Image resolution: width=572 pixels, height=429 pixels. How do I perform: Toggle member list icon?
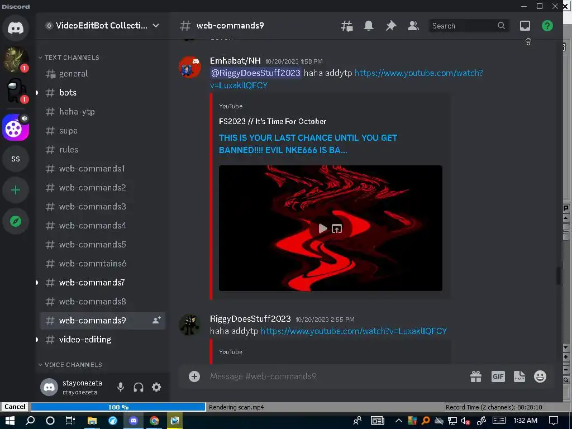(x=413, y=26)
